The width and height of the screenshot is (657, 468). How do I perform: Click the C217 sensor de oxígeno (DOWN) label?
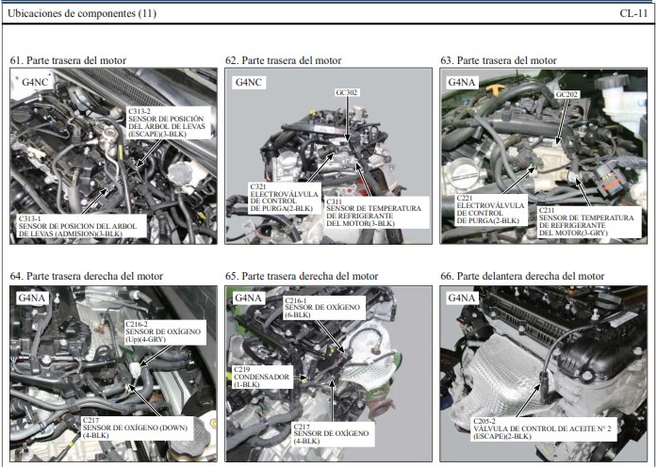pyautogui.click(x=138, y=428)
